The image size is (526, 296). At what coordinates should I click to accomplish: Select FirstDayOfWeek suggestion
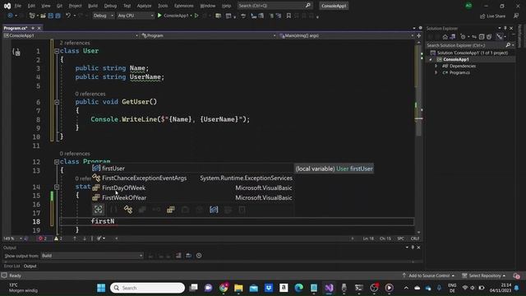tap(192, 187)
